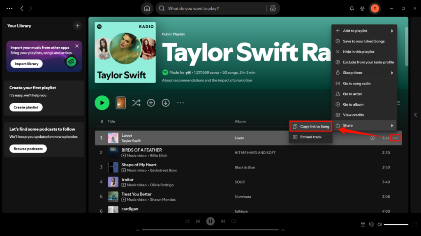Open the Queue view
This screenshot has height=236, width=421.
click(x=363, y=225)
